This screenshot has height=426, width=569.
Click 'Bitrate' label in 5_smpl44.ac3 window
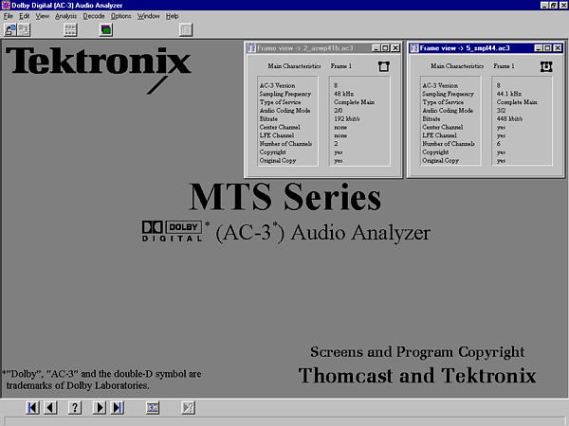[431, 119]
